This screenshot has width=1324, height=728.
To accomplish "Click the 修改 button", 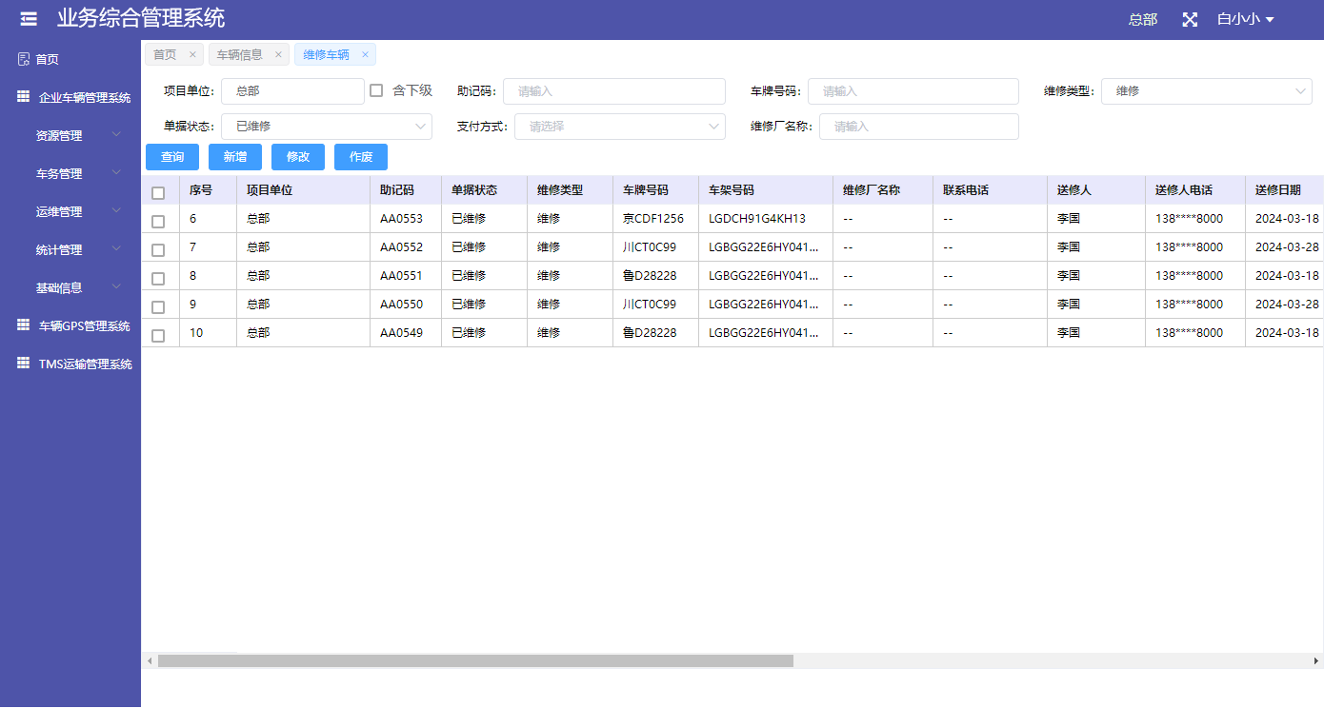I will (298, 157).
